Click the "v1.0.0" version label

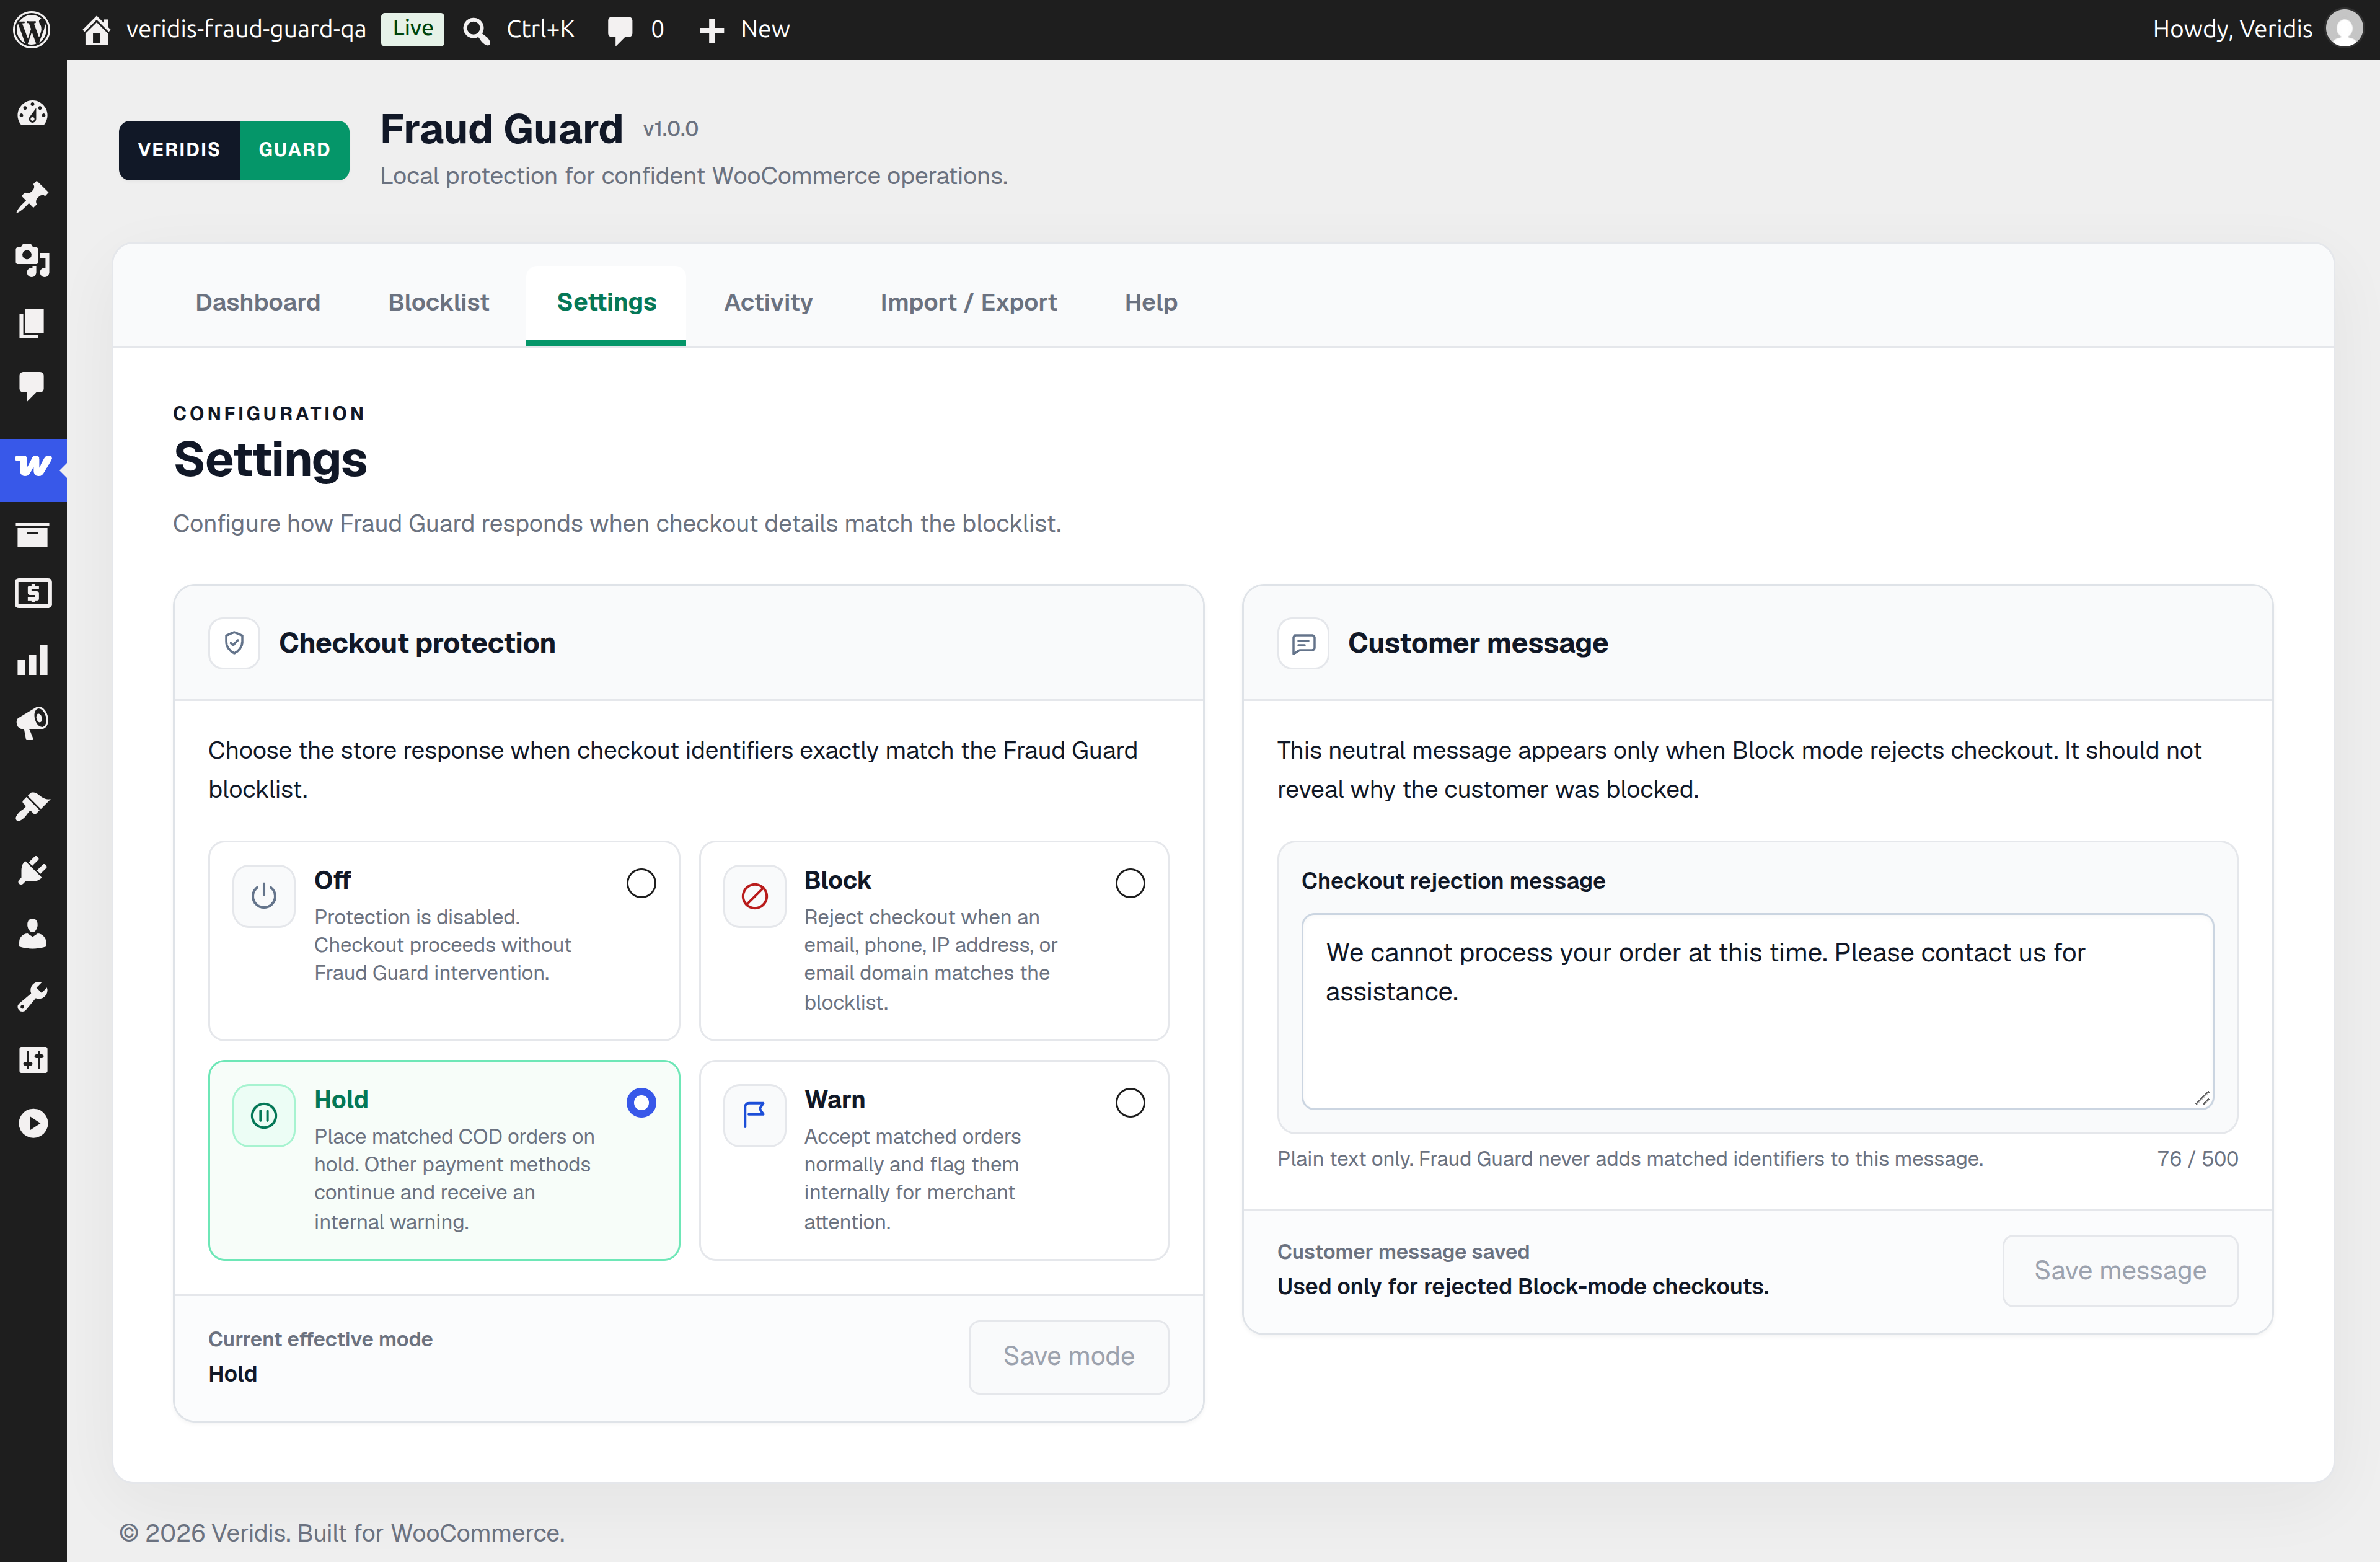click(x=670, y=129)
